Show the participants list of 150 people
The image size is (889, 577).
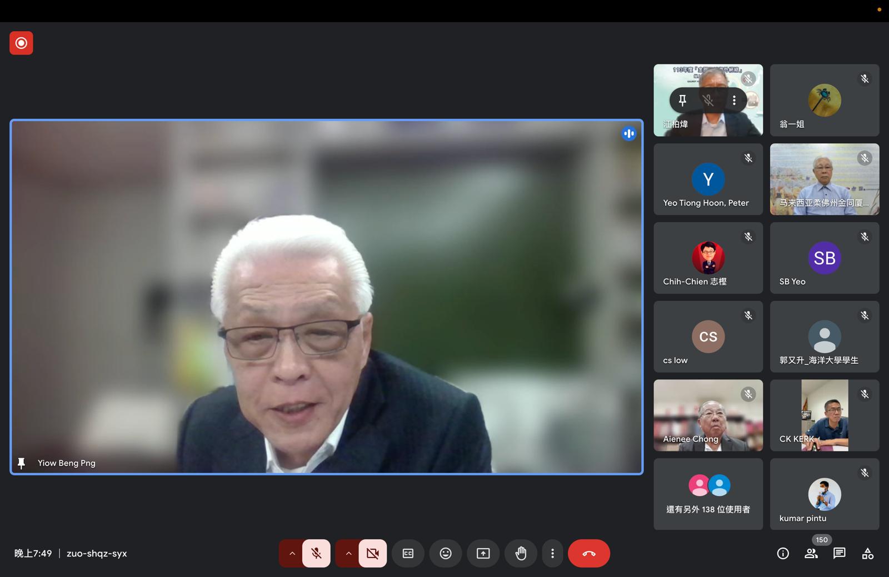(811, 553)
